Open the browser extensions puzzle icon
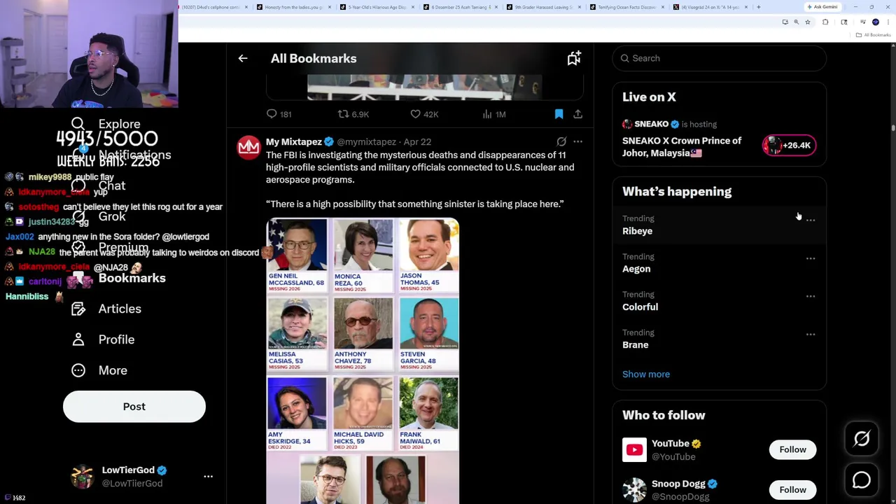Screen dimensions: 896x504 coord(825,22)
